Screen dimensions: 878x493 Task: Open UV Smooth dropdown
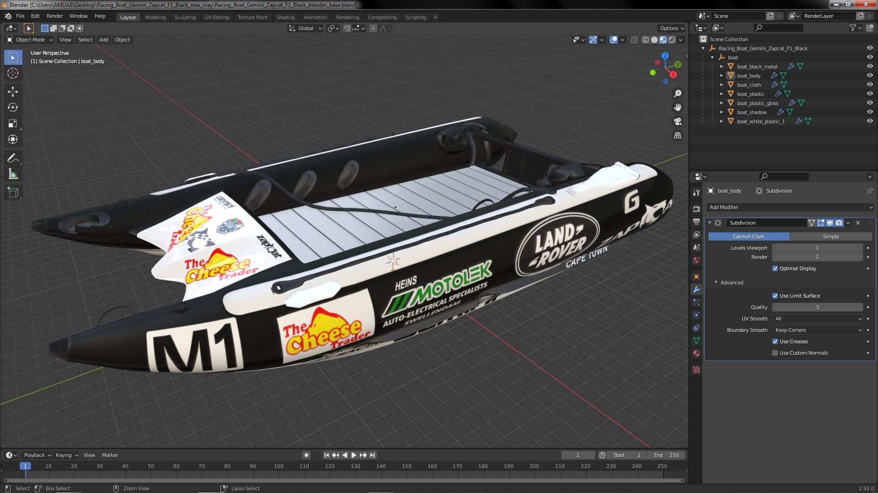(x=818, y=319)
